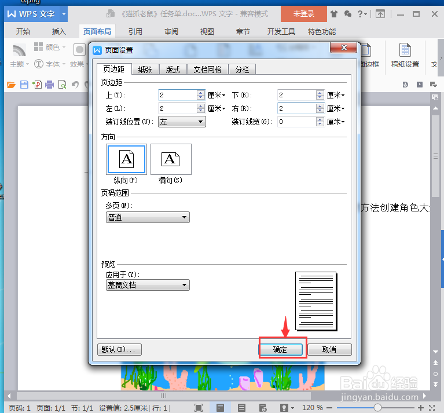Click the undo arrow icon
Image resolution: width=444 pixels, height=413 pixels.
[x=75, y=85]
